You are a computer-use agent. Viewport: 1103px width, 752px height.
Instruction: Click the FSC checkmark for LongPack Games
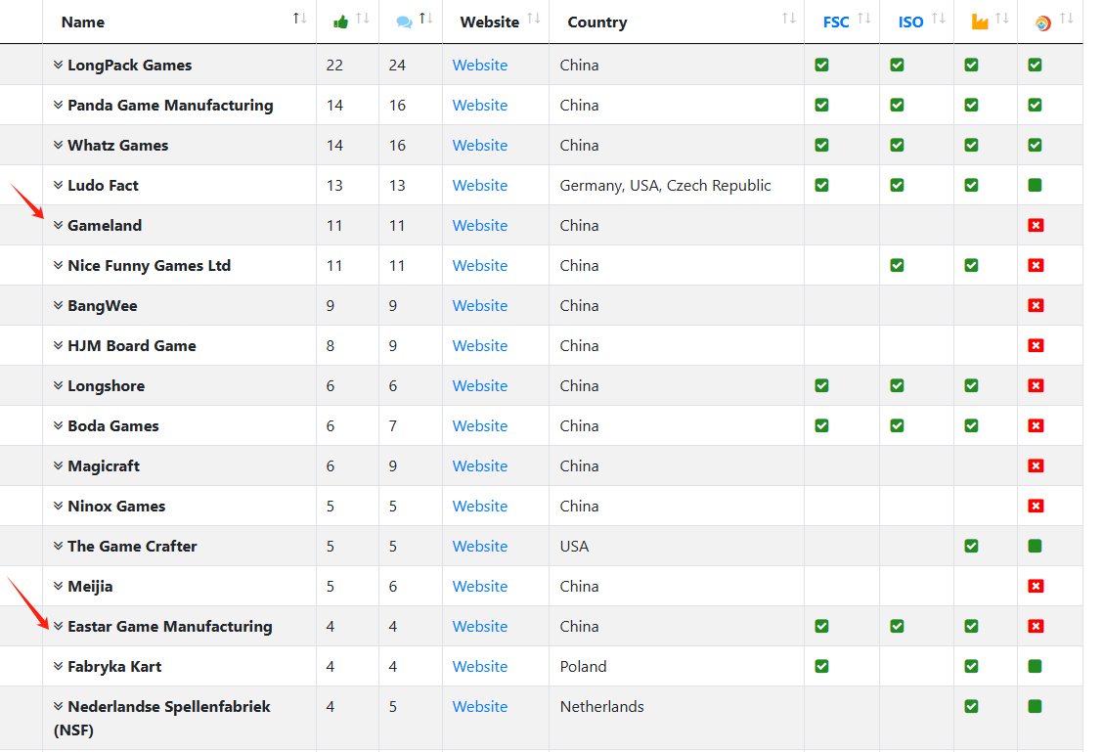click(821, 65)
